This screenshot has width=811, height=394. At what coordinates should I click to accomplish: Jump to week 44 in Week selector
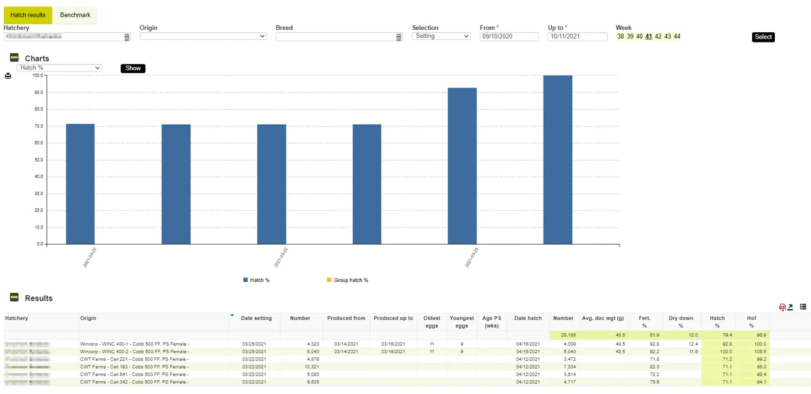coord(677,37)
